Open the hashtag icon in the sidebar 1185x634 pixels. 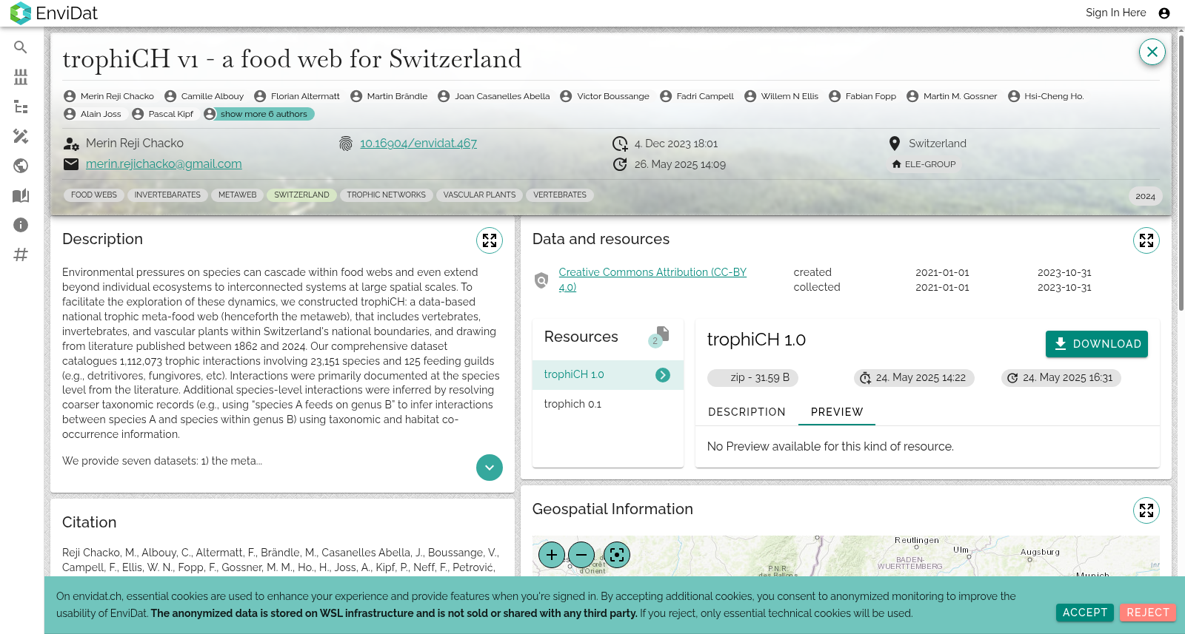[21, 254]
